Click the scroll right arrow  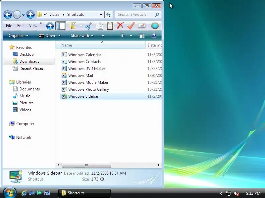pyautogui.click(x=159, y=165)
